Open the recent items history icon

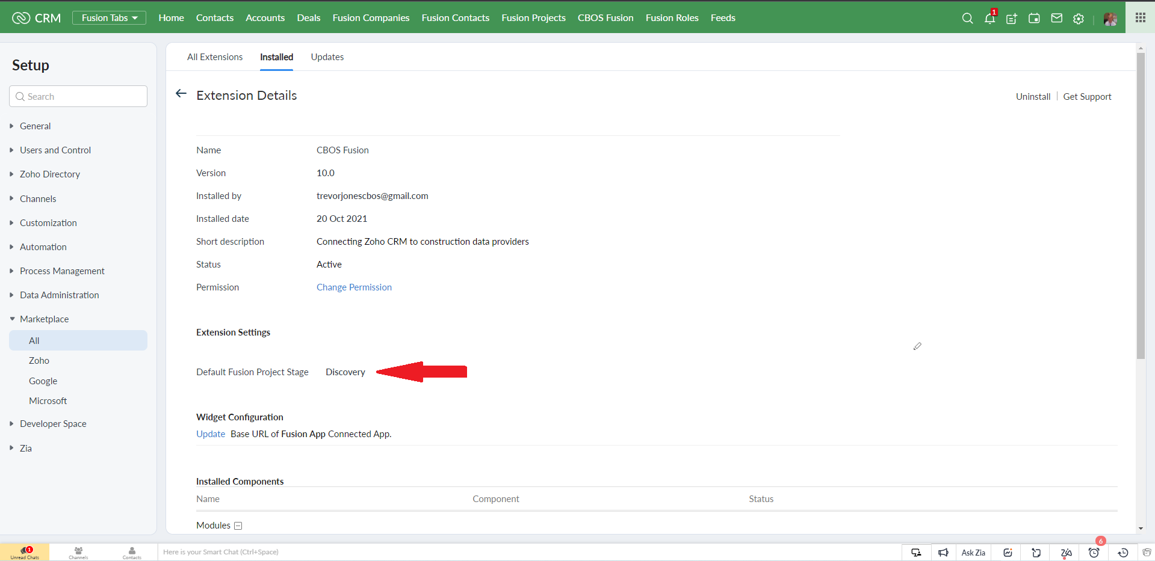1122,553
